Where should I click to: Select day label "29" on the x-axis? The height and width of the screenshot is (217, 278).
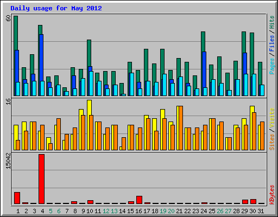(x=244, y=211)
